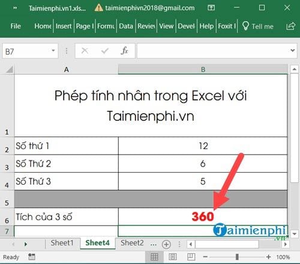Switch to Page Layout view icon
Image resolution: width=300 pixels, height=264 pixels.
[x=173, y=257]
